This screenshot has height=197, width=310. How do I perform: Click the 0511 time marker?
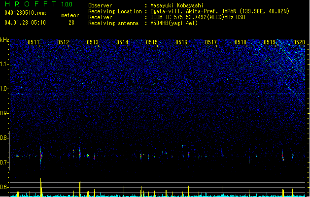click(x=34, y=42)
